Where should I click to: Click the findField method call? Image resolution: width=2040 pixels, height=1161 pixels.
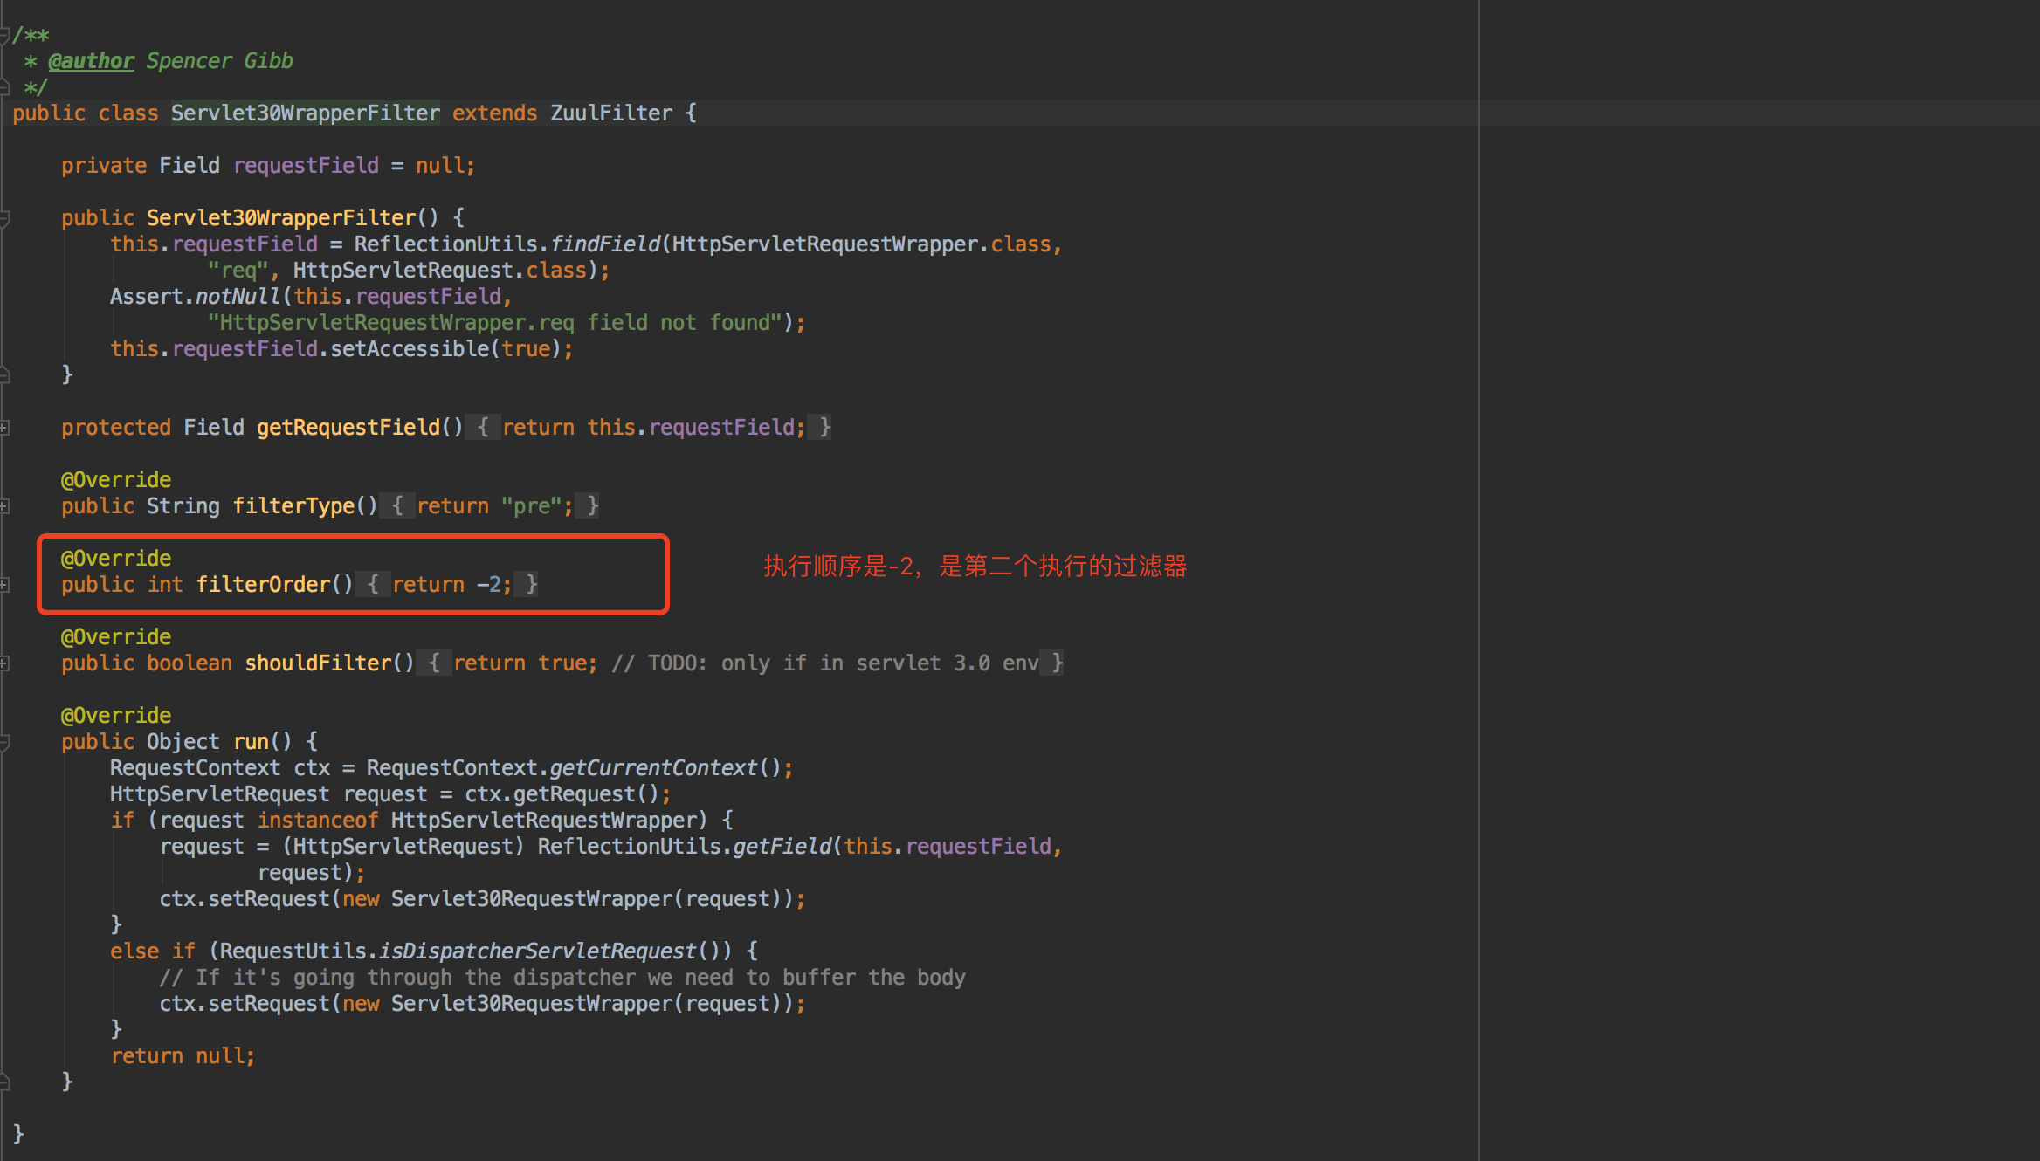click(604, 244)
